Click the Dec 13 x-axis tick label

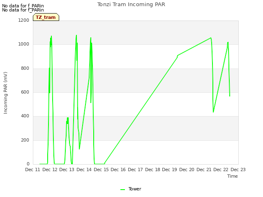tap(67, 170)
